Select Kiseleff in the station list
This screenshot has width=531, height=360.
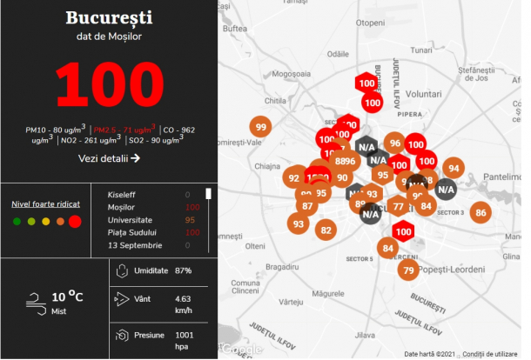(123, 195)
